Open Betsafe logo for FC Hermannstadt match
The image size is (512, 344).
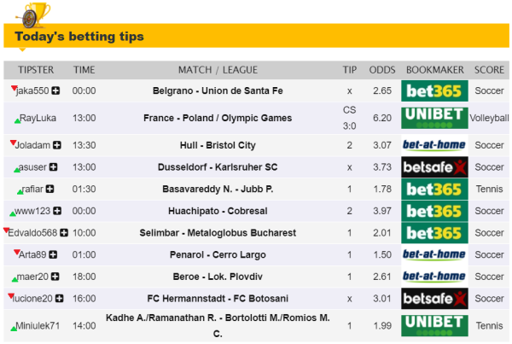click(x=434, y=299)
